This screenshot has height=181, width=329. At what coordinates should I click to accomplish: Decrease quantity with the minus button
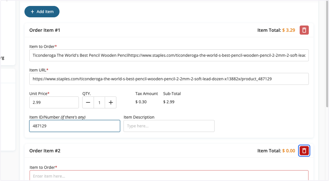(88, 103)
